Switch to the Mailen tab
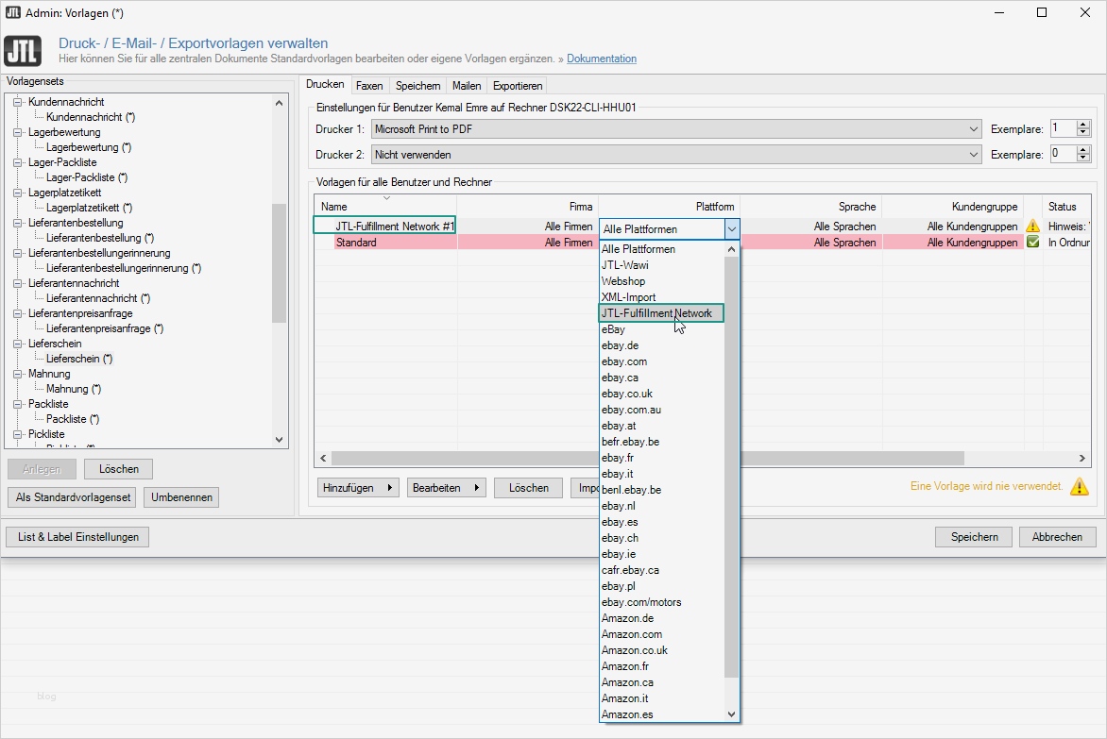The image size is (1107, 739). click(x=467, y=86)
